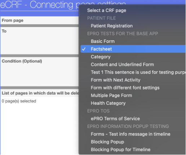Select Form with Next Activity
Viewport: 186px width, 155px height.
133,80
